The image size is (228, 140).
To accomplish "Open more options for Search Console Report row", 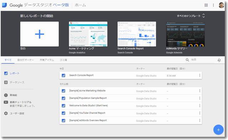I will click(x=199, y=75).
